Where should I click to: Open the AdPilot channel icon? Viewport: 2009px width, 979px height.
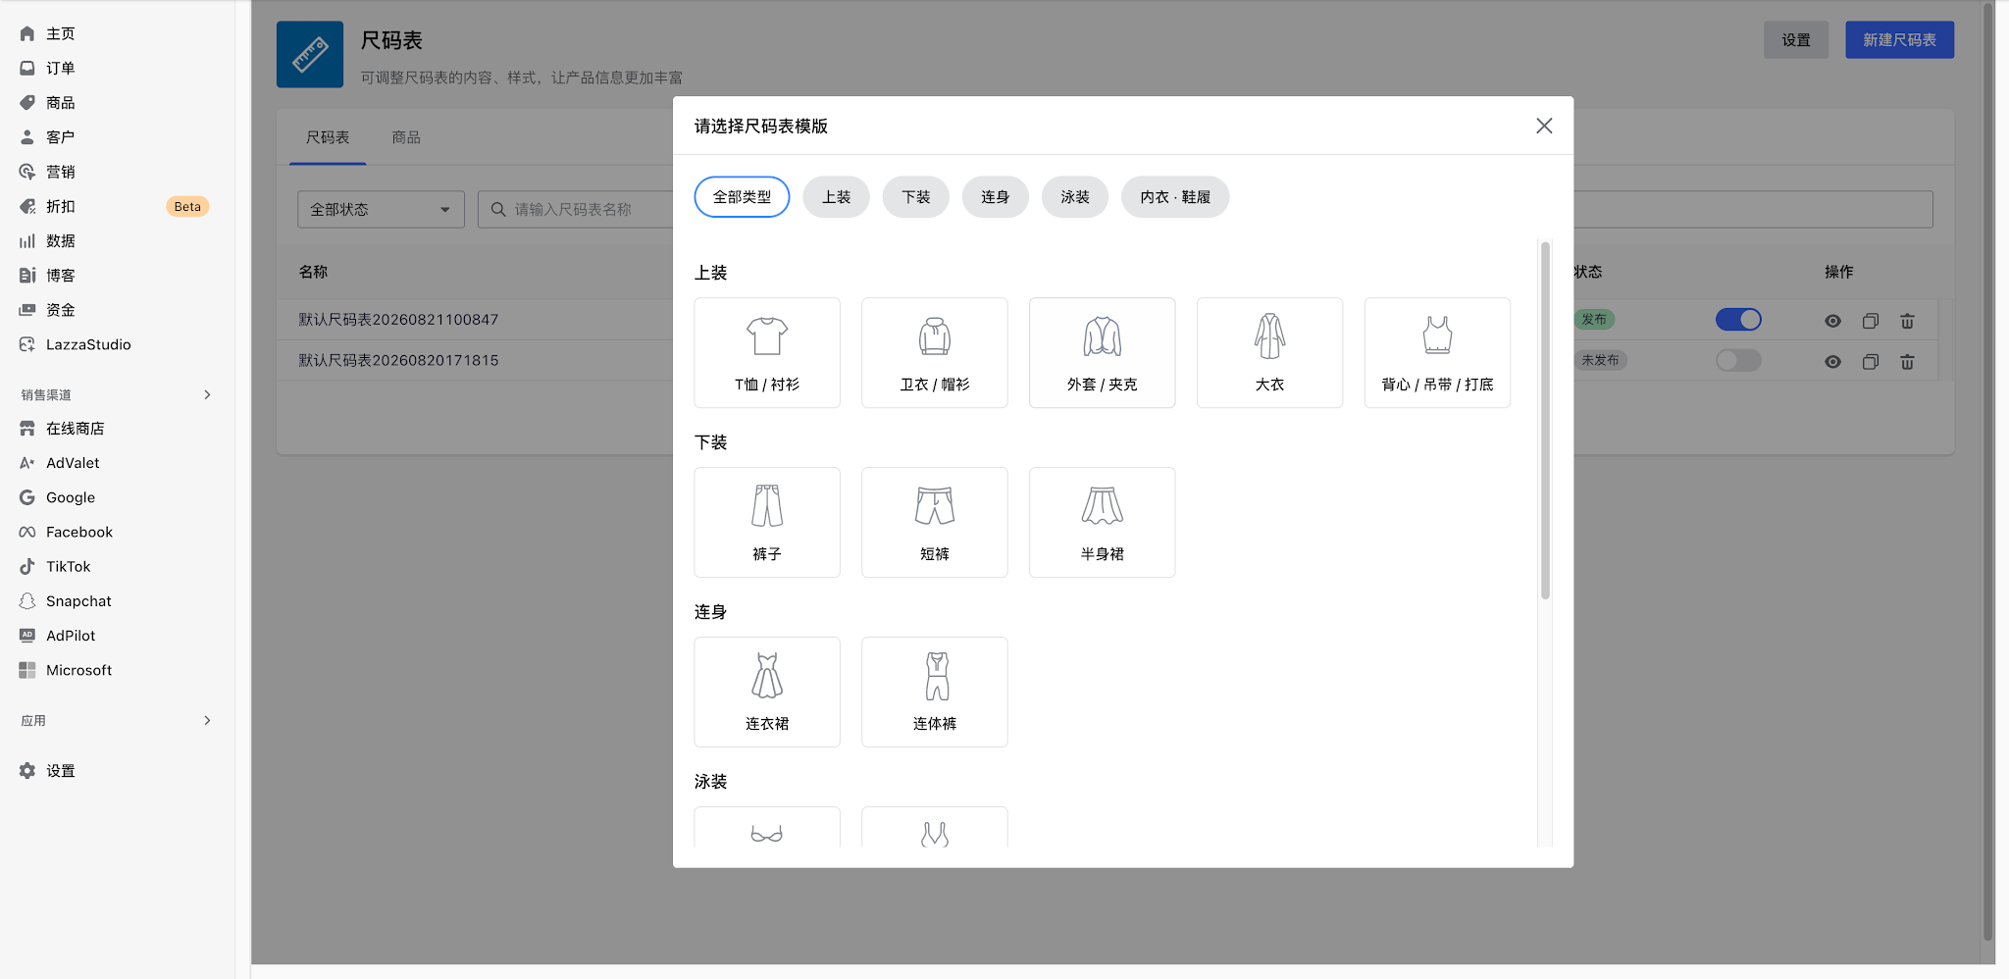pos(27,636)
